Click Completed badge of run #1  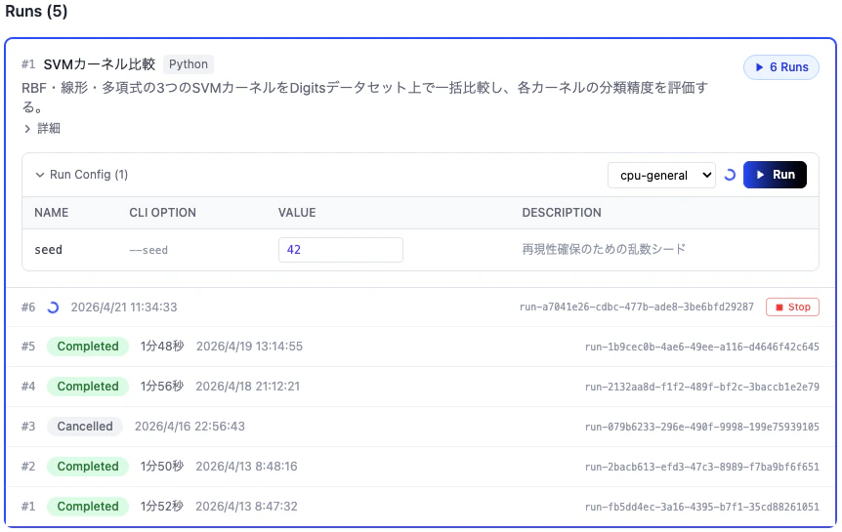88,507
